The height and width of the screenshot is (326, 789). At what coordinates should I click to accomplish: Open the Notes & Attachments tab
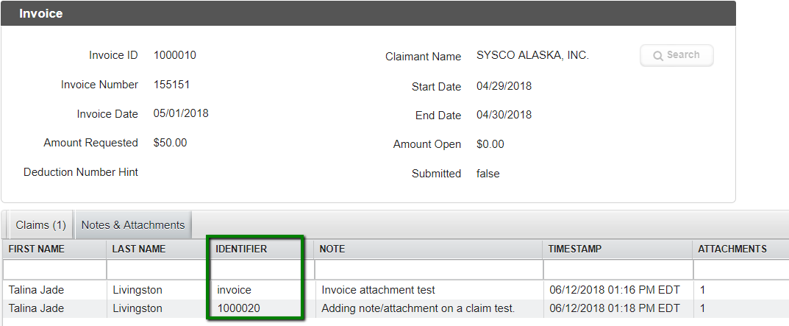coord(133,225)
